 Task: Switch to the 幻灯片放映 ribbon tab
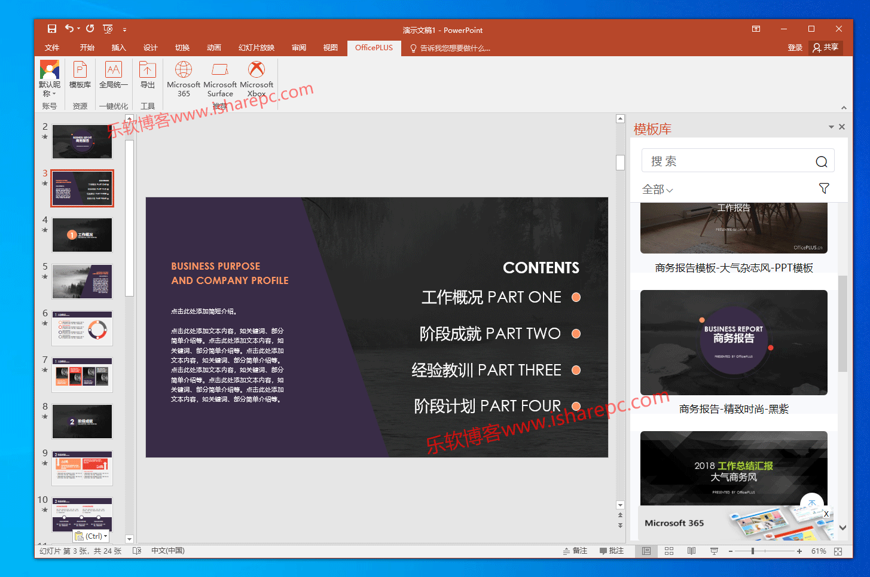click(x=257, y=48)
